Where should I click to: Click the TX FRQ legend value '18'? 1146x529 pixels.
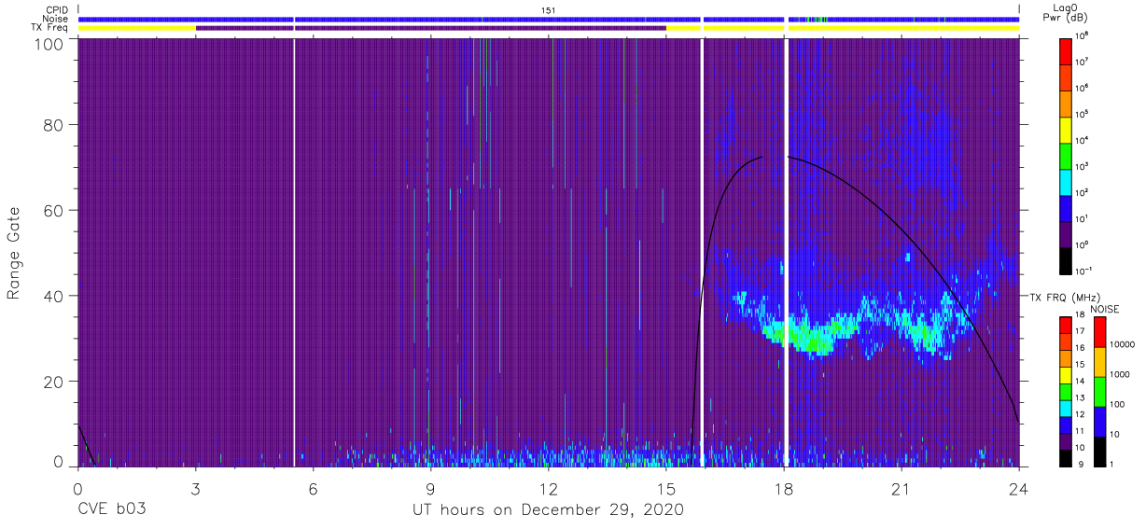(1082, 316)
